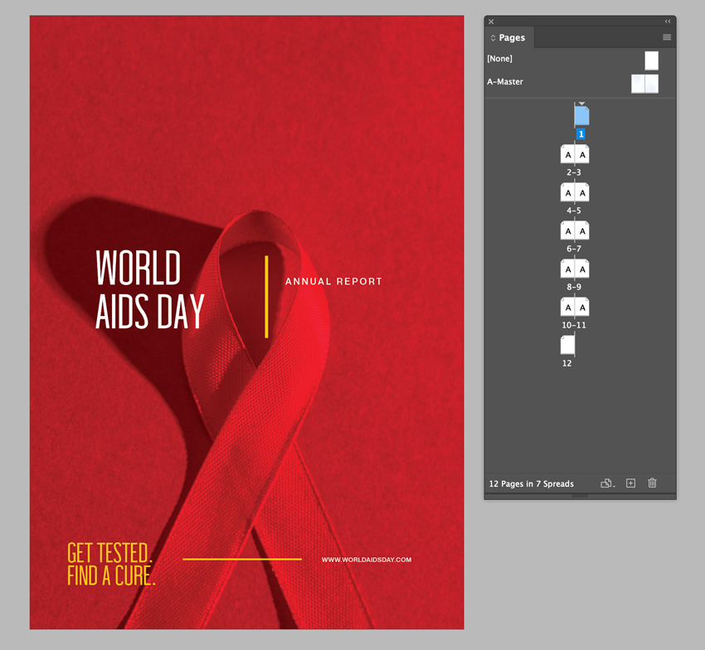
Task: Select the page 1 thumbnail
Action: click(x=581, y=116)
